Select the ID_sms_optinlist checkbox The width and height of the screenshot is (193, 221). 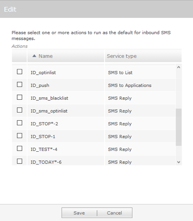(20, 110)
